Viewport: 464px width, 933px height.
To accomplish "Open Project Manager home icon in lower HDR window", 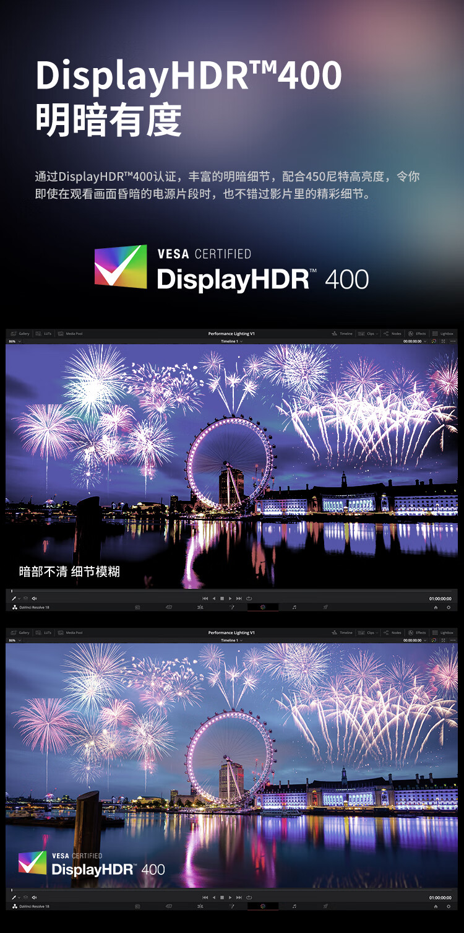I will point(436,906).
